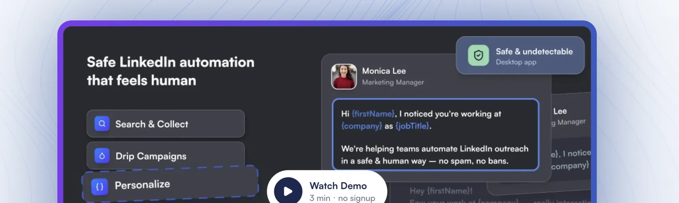
Task: Select the Personalize tab
Action: click(x=170, y=184)
